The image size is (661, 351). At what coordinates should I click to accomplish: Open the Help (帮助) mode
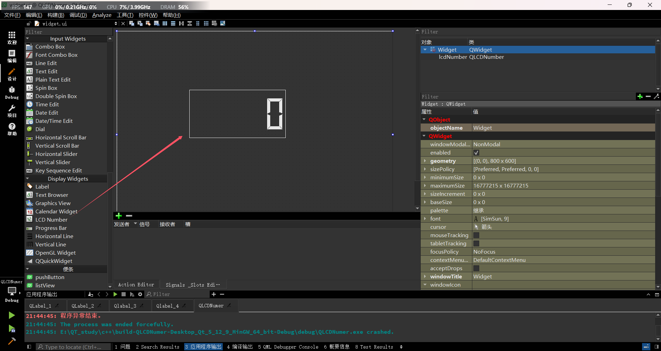12,129
